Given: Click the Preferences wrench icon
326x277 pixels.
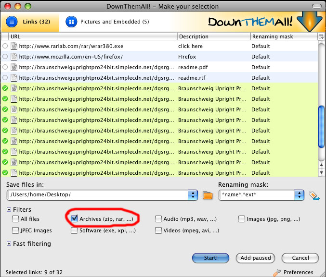Looking at the screenshot, I should [x=277, y=272].
